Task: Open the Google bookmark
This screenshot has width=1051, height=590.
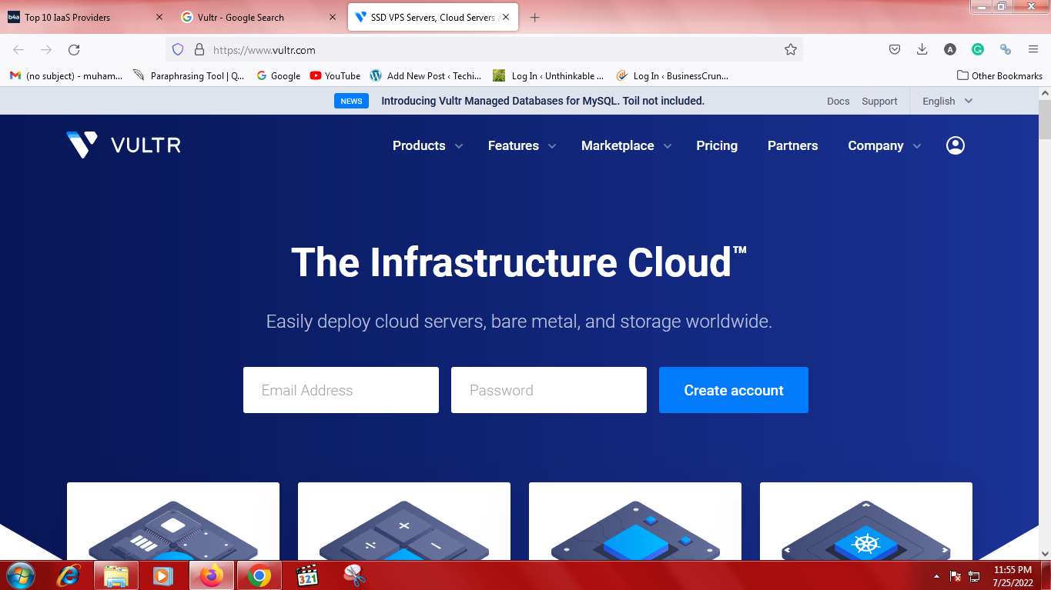Action: (x=279, y=75)
